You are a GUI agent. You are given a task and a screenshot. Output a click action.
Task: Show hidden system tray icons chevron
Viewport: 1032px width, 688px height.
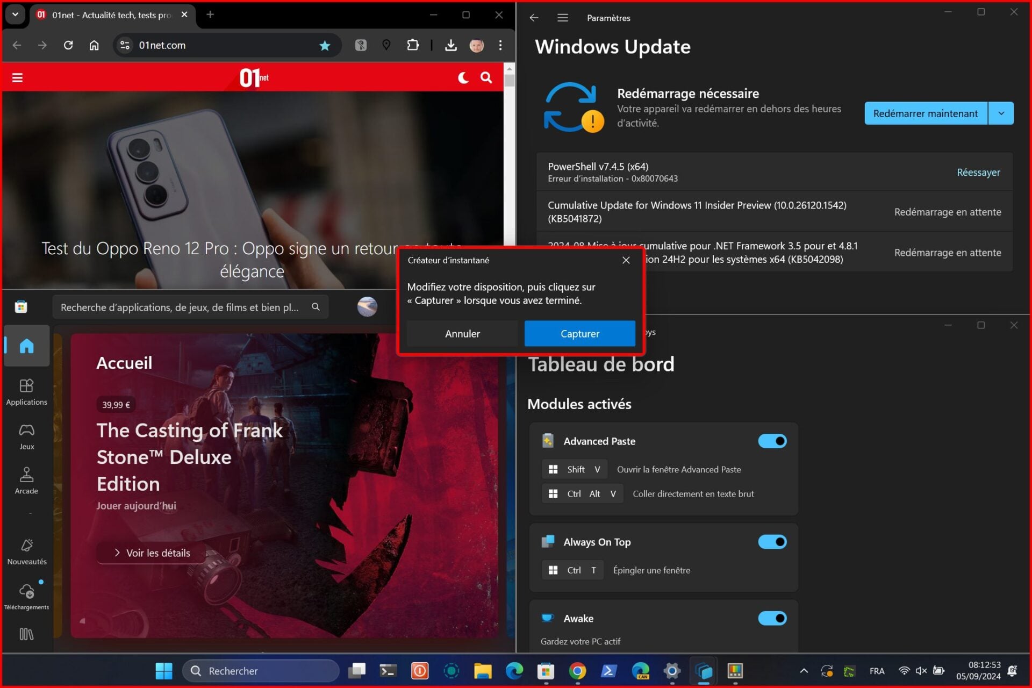[804, 671]
